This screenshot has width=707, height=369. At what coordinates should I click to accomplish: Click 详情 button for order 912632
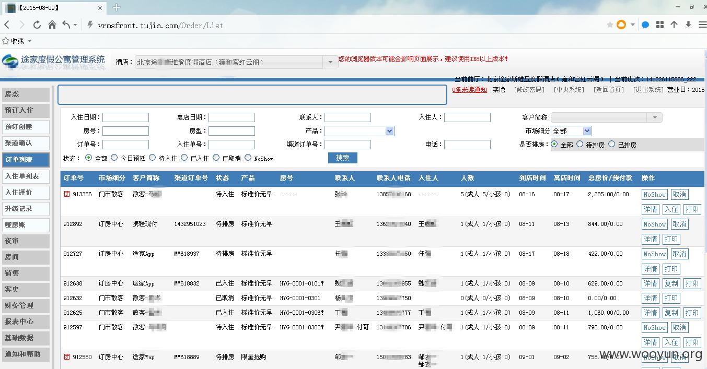pyautogui.click(x=651, y=298)
